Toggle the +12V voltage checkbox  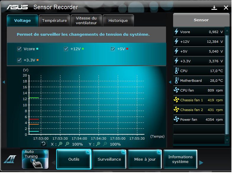pyautogui.click(x=66, y=49)
